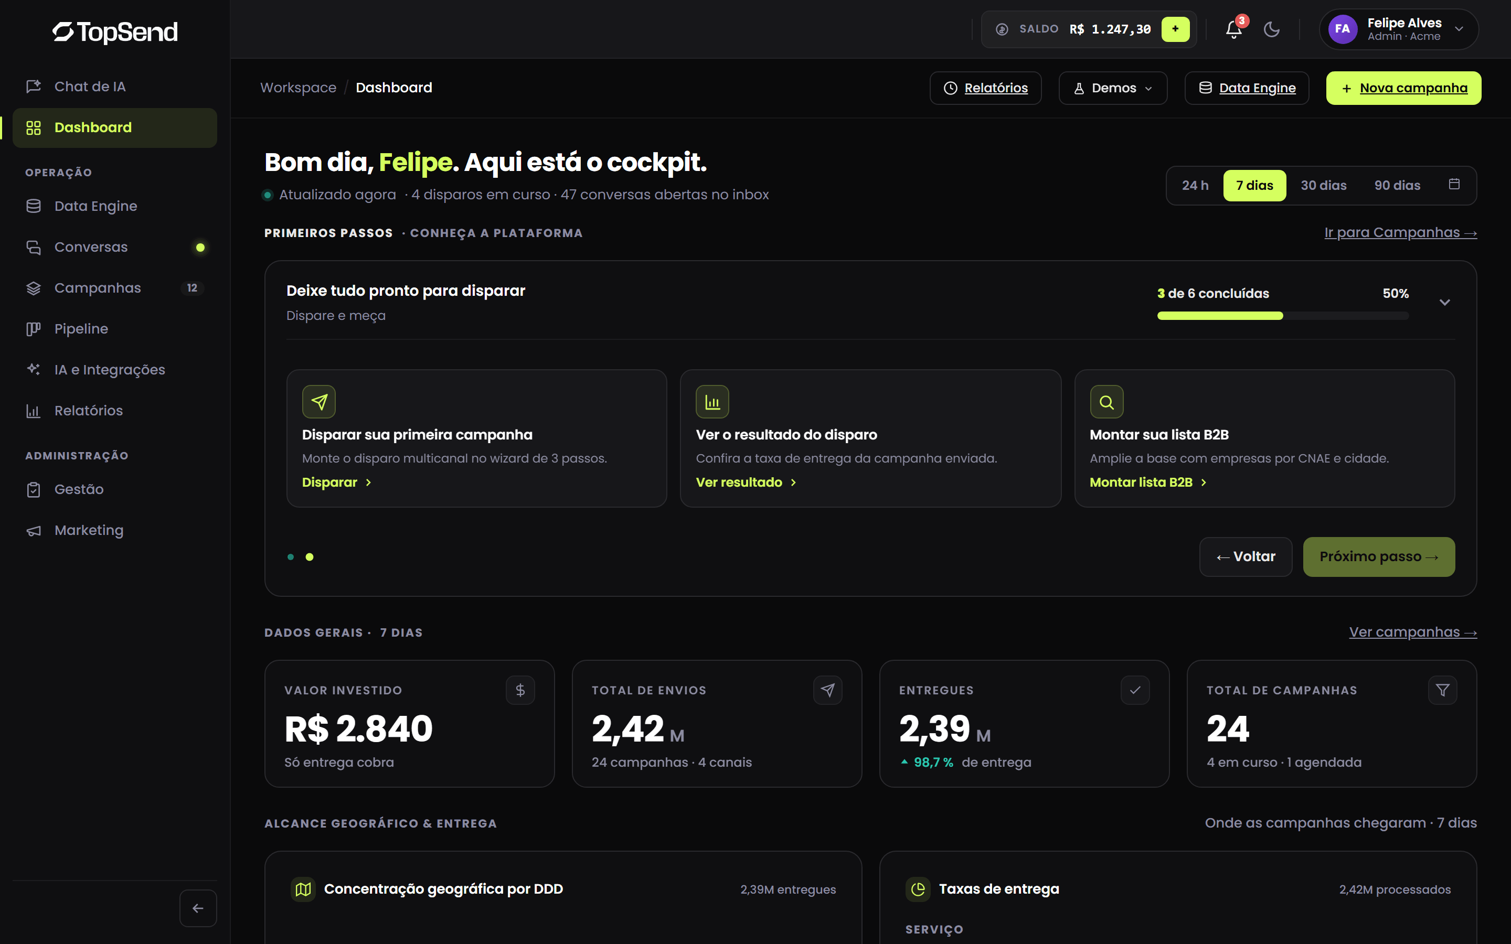Open the TopSend logo home
1511x944 pixels.
[x=115, y=32]
